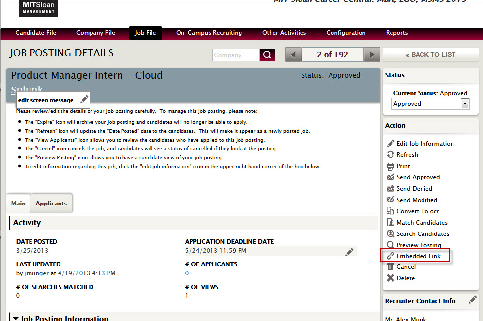Click the Preview Posting magnifier icon
This screenshot has height=321, width=483.
pos(390,245)
